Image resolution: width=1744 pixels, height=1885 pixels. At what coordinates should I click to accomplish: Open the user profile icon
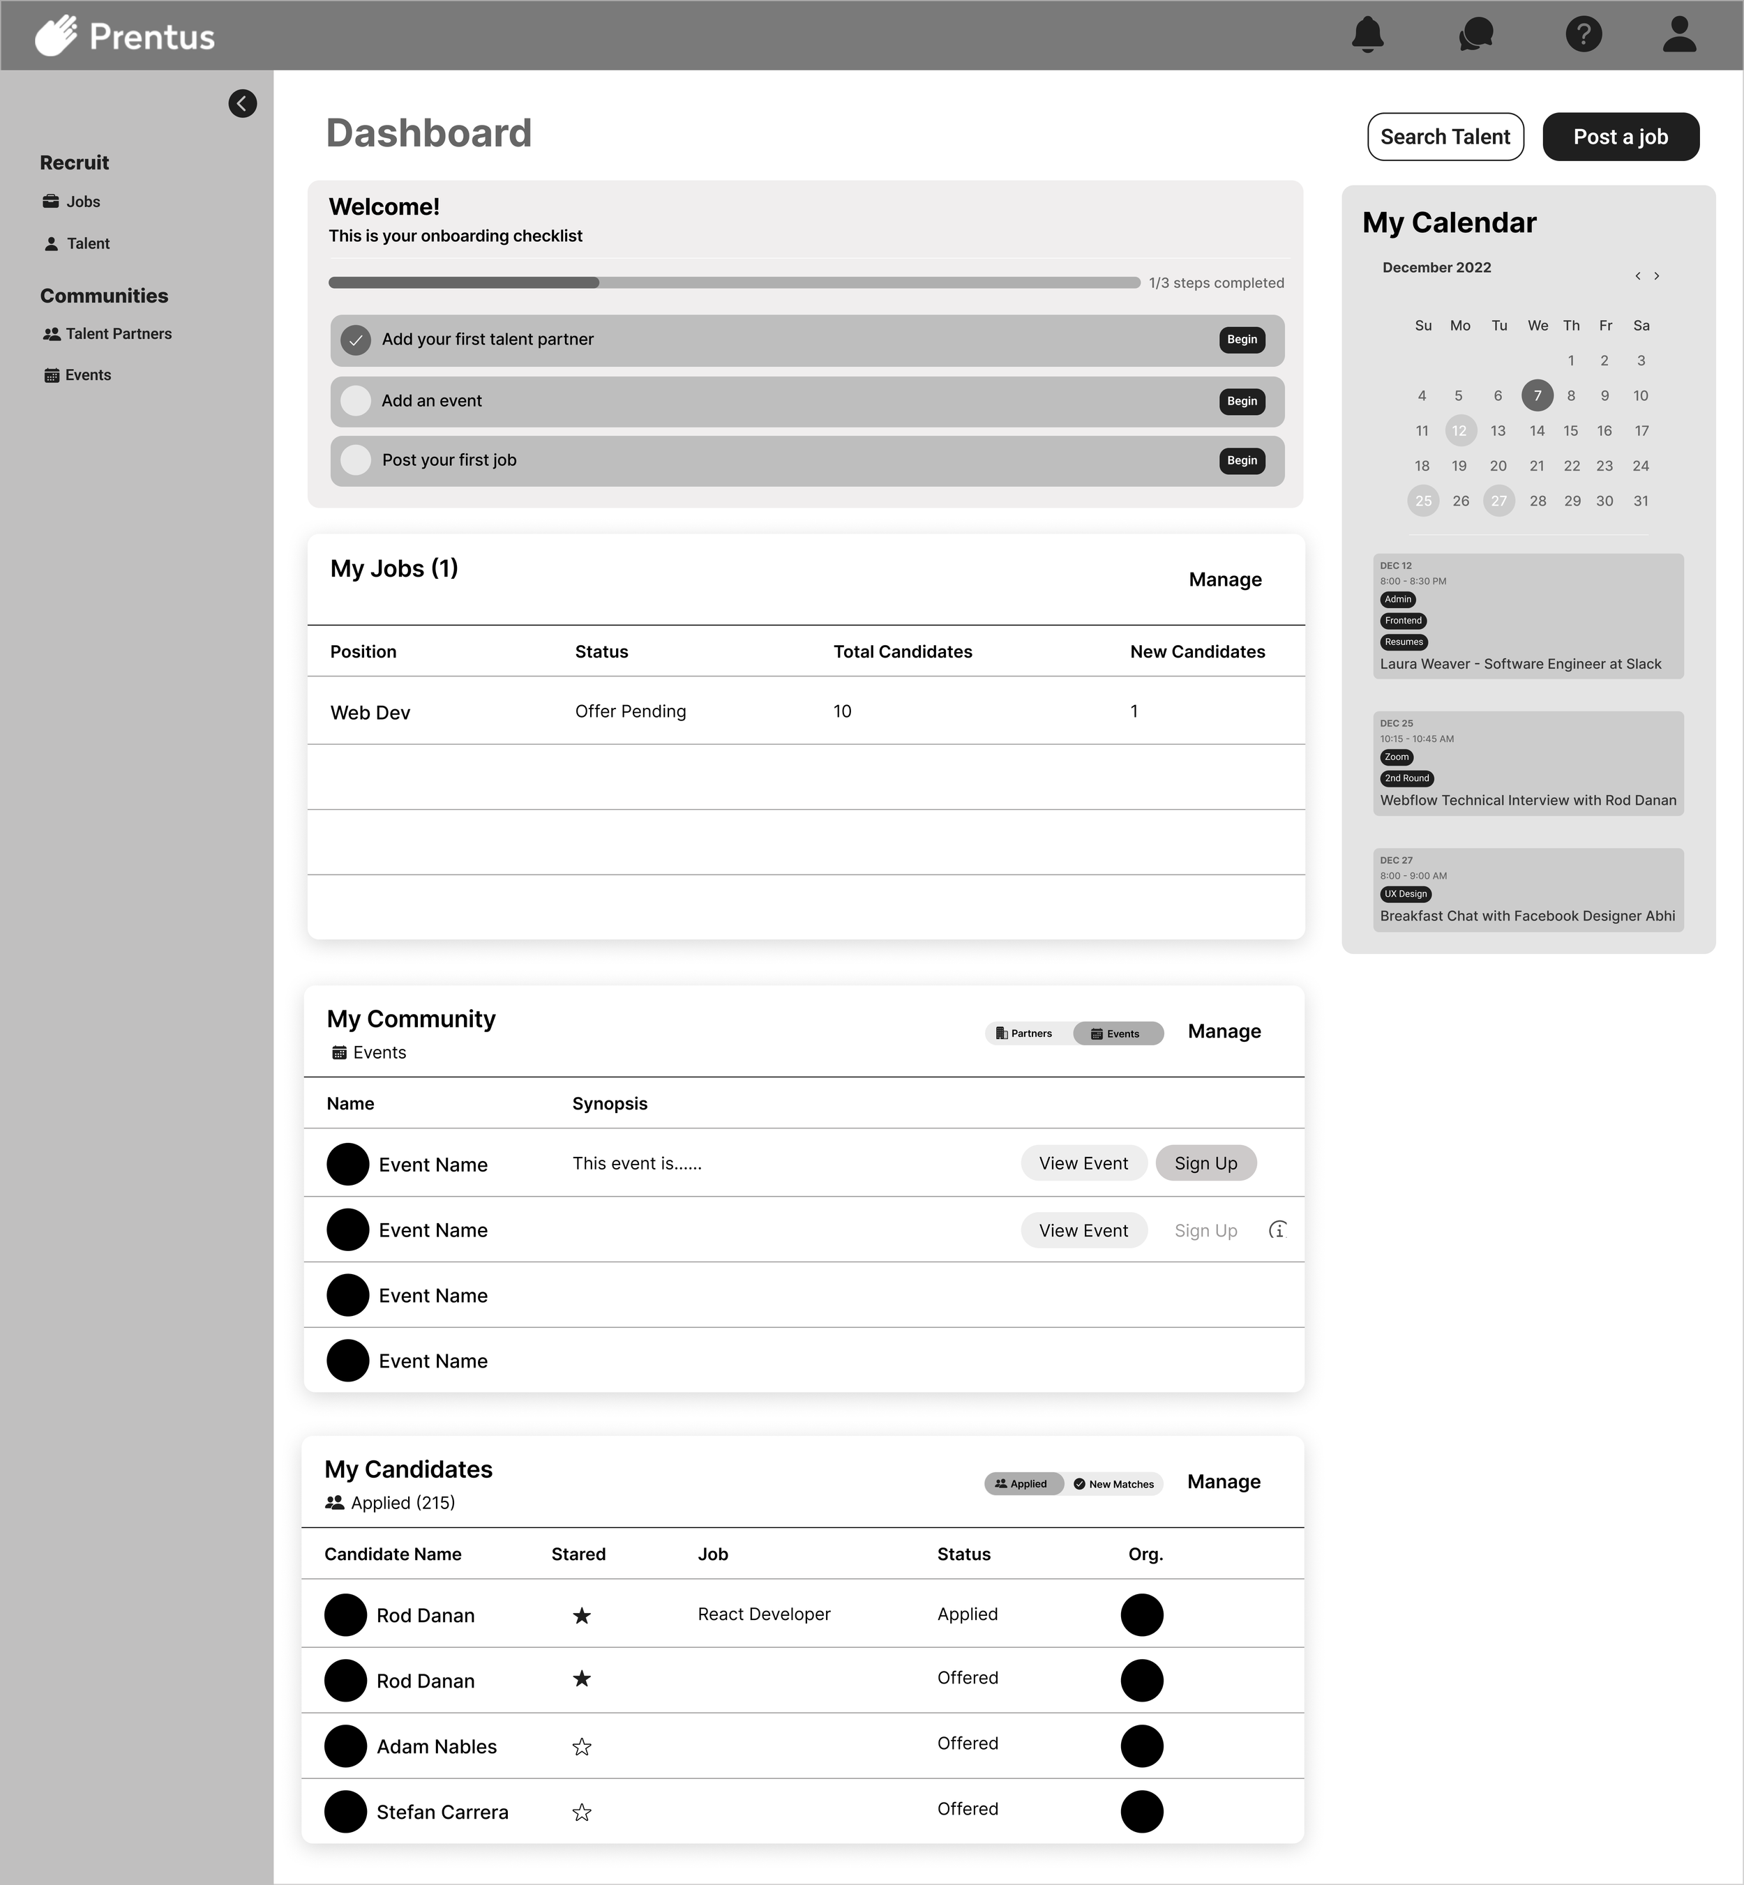[1679, 35]
